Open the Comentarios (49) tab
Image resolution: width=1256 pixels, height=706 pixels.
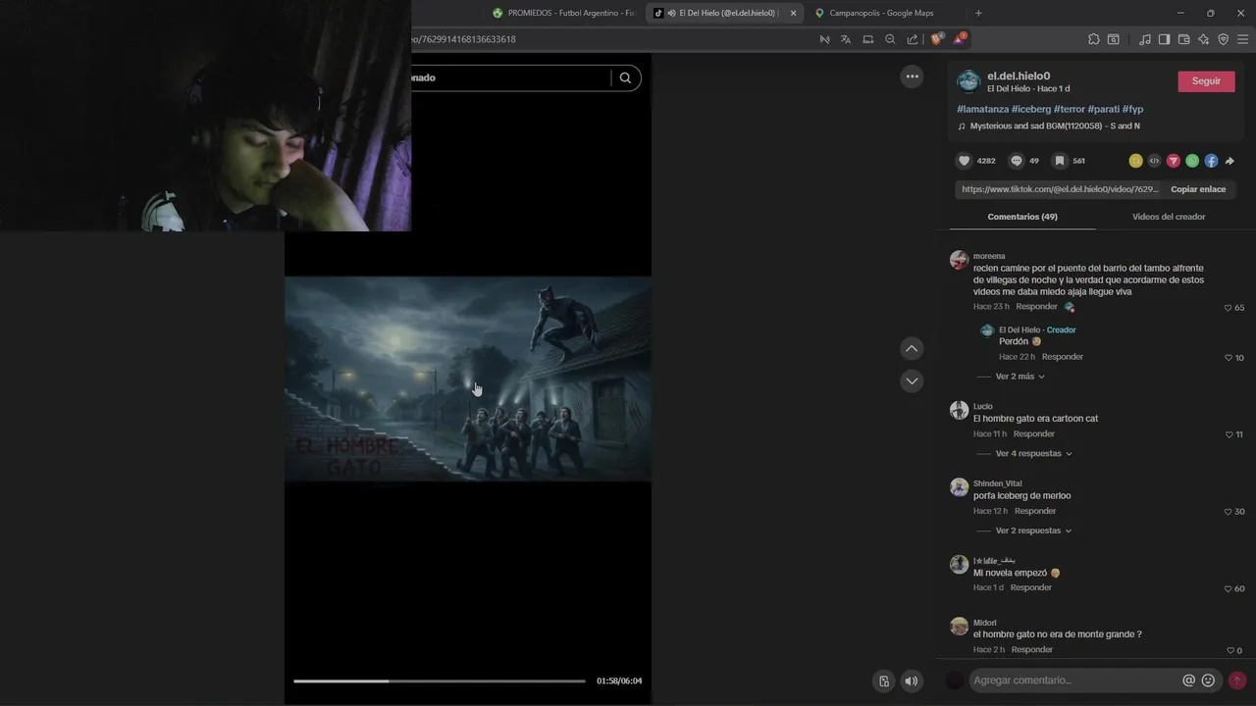click(x=1022, y=217)
